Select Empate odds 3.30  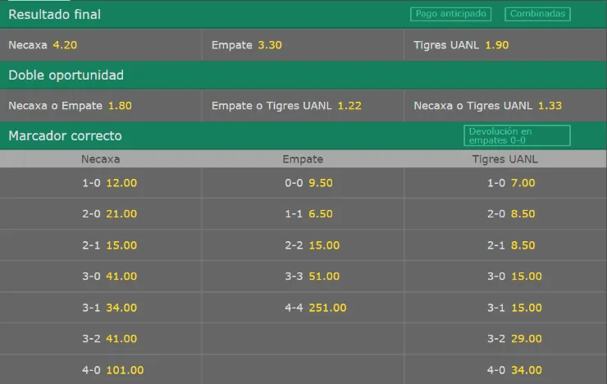pos(303,45)
